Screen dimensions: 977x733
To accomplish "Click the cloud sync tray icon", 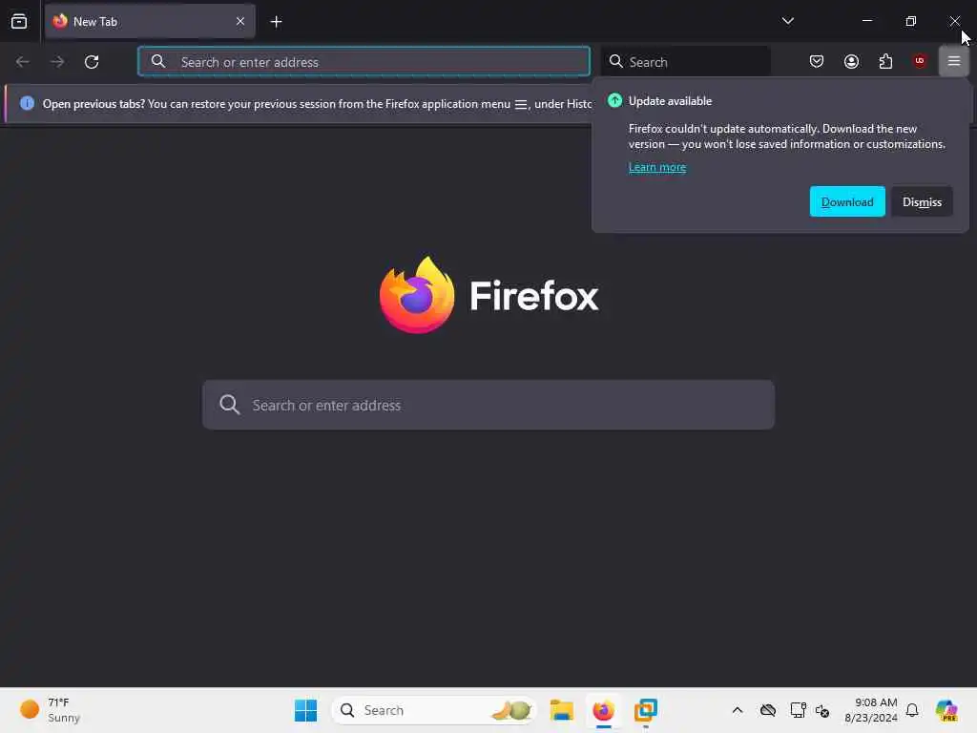I will (x=768, y=710).
